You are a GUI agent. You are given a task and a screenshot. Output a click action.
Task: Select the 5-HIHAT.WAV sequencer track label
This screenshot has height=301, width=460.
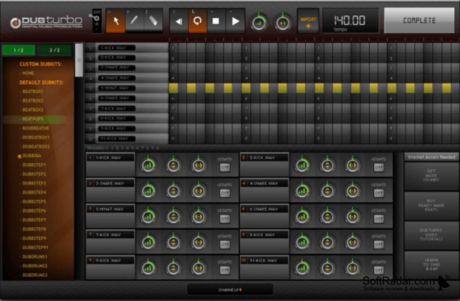(117, 88)
